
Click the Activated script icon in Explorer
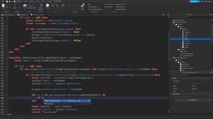[x=183, y=43]
